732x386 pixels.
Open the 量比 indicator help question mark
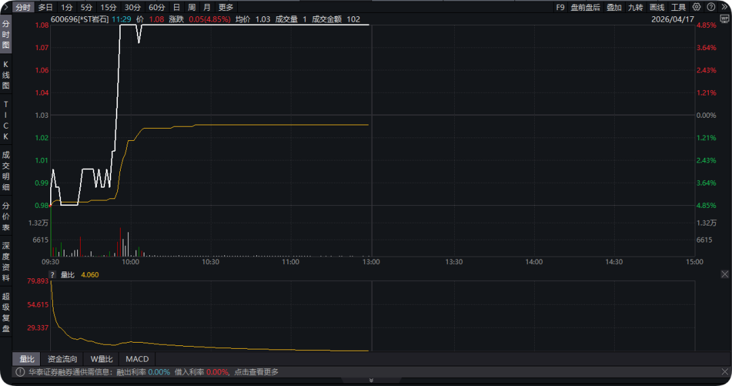pyautogui.click(x=53, y=274)
